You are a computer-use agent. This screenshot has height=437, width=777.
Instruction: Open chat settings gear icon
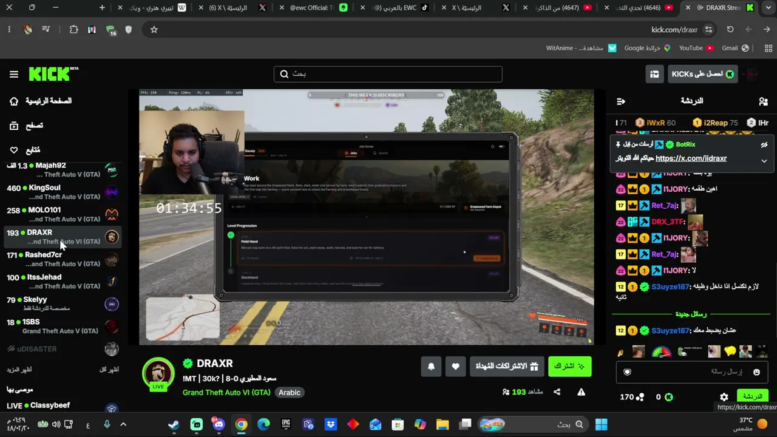point(724,397)
